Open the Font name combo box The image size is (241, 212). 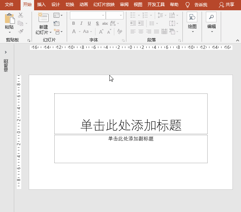coord(88,15)
